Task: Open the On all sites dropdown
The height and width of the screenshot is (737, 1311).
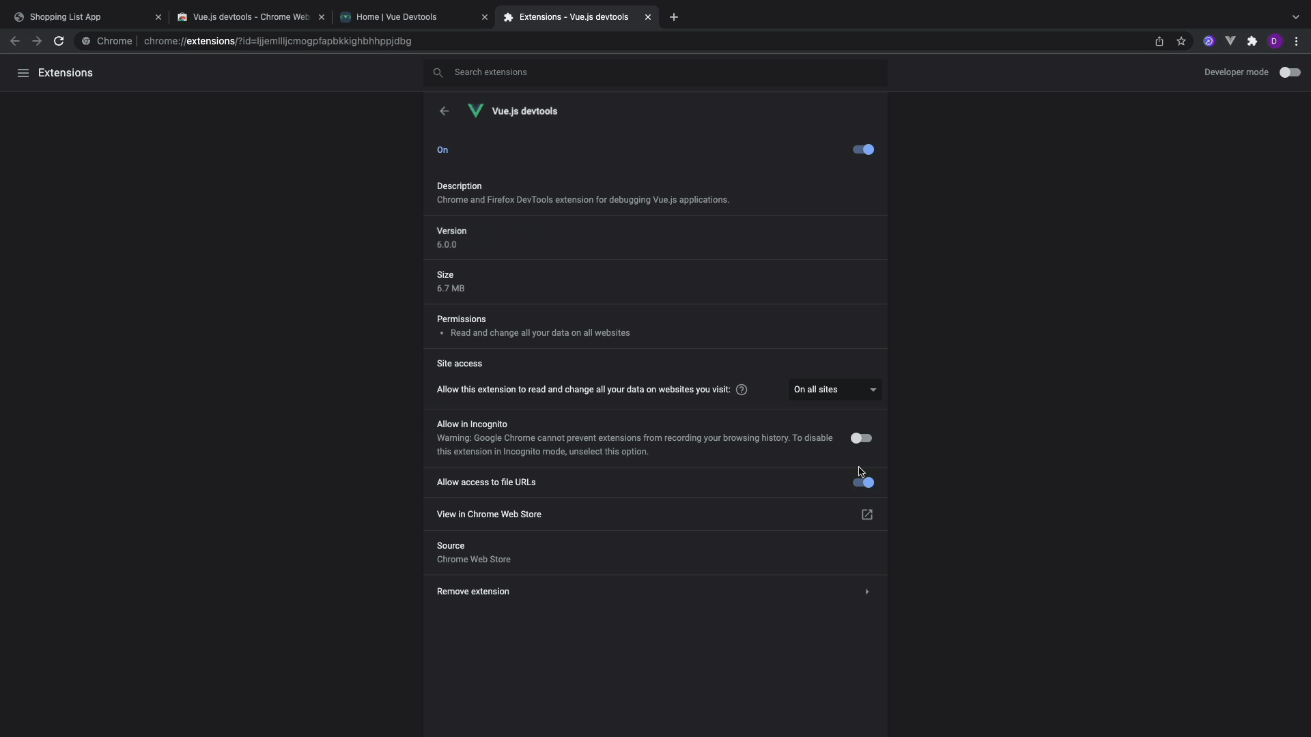Action: tap(834, 390)
